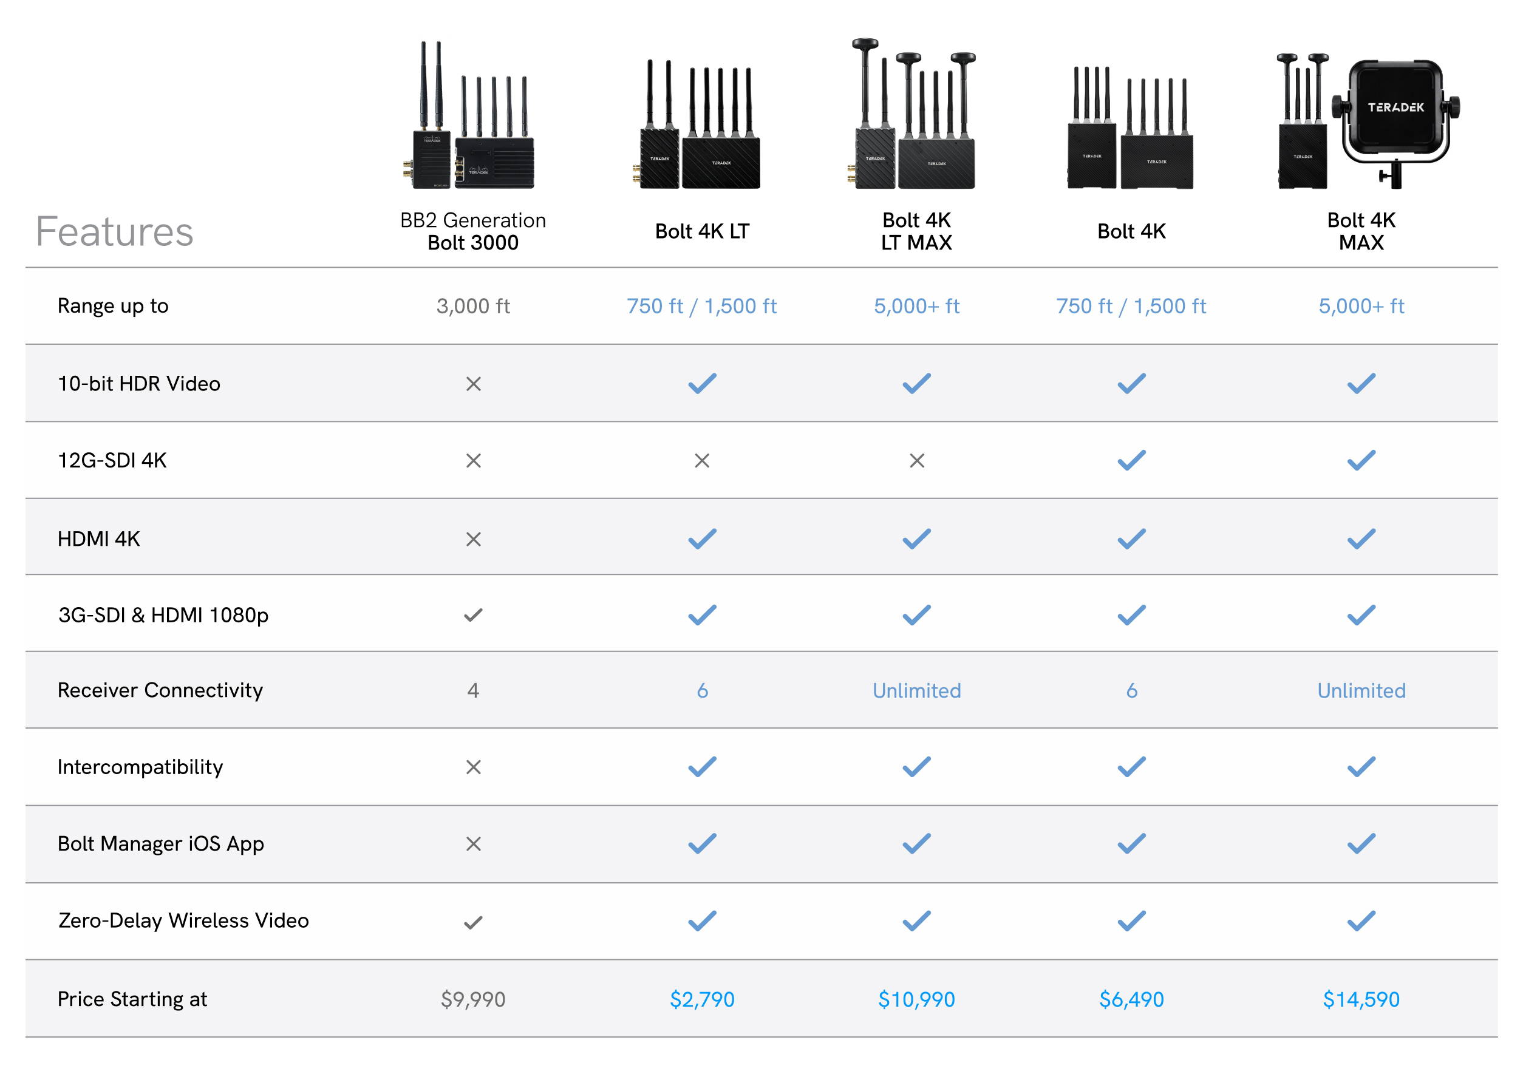Click Bolt 4K MAX HDMI 4K checkmark
Viewport: 1523px width, 1071px height.
[1361, 539]
